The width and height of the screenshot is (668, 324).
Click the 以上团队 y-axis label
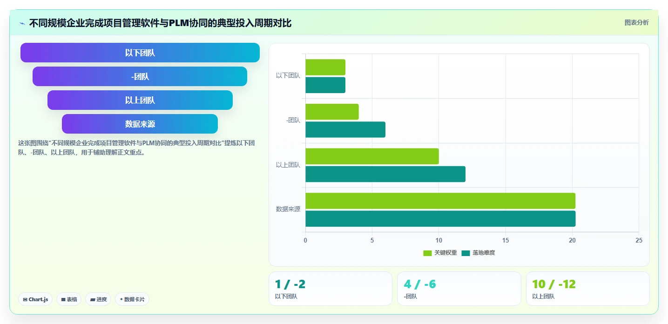288,165
